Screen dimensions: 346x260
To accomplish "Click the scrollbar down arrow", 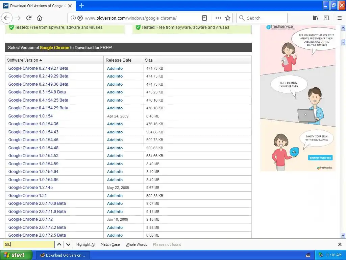I will (343, 235).
